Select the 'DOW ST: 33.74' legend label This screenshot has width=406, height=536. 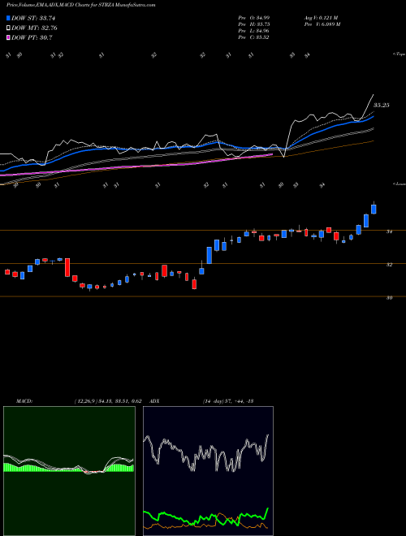(x=33, y=18)
